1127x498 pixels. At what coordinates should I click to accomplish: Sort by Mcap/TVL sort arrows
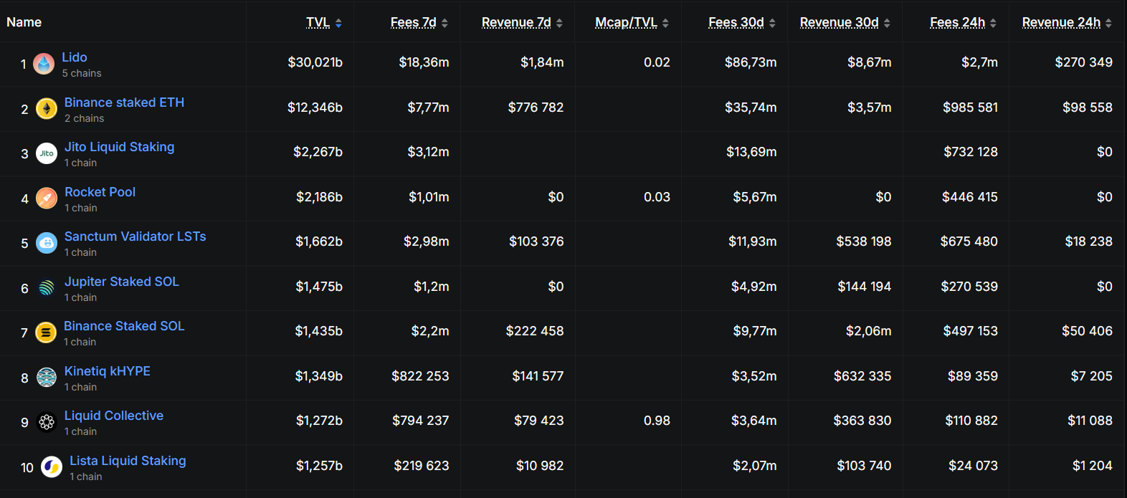pos(665,23)
